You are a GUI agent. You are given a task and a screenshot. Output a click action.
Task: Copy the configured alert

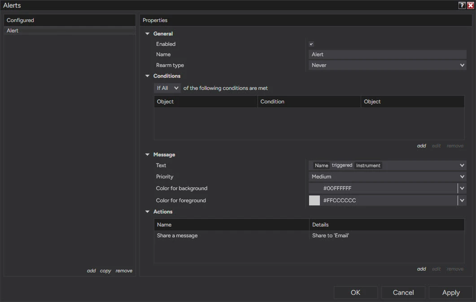click(105, 271)
